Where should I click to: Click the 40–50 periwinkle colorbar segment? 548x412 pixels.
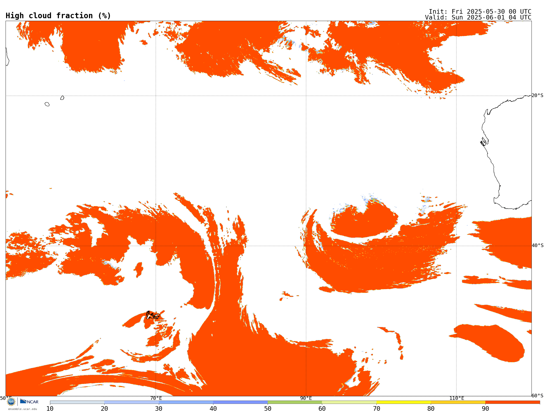click(240, 402)
